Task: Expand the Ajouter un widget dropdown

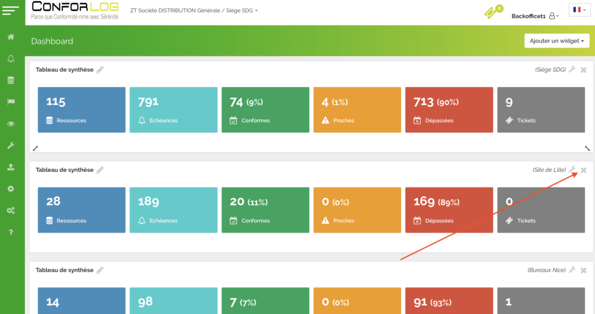Action: tap(557, 41)
